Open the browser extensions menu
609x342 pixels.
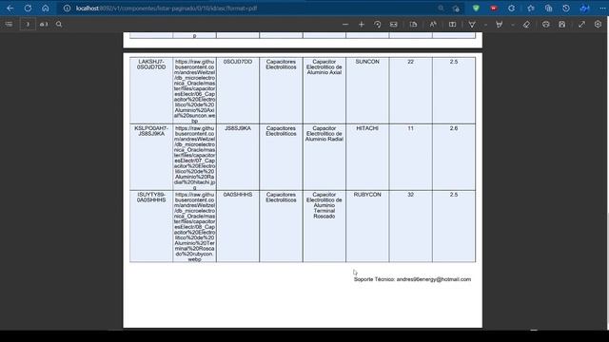point(512,9)
